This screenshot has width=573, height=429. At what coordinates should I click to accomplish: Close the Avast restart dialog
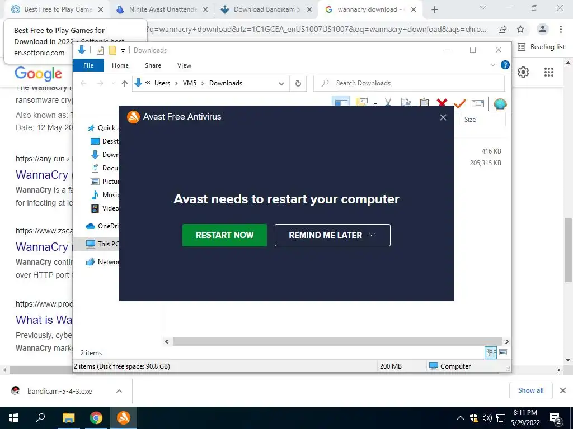click(x=443, y=117)
